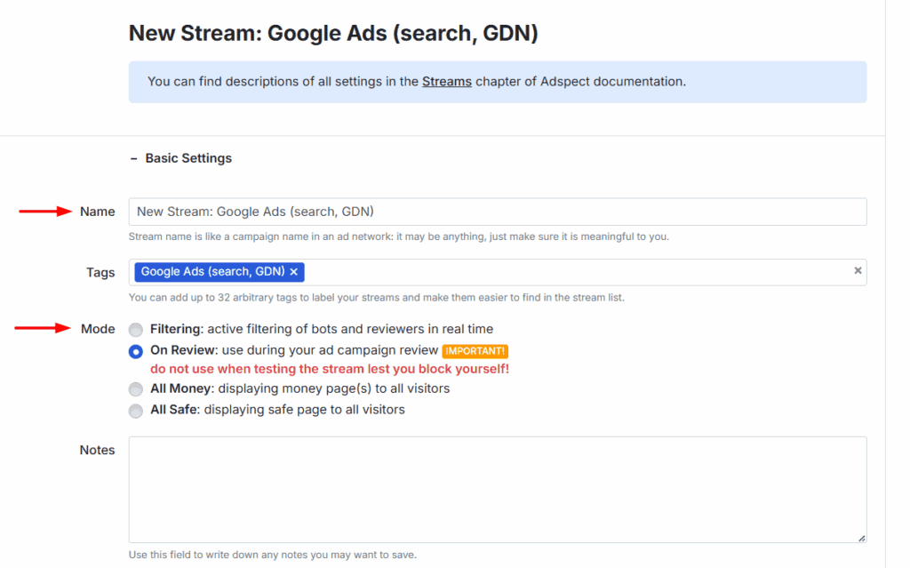This screenshot has height=568, width=910.
Task: Click the Notes textarea resize handle
Action: (x=861, y=537)
